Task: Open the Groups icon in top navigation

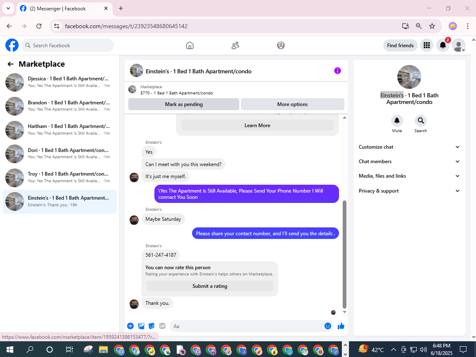Action: 281,46
